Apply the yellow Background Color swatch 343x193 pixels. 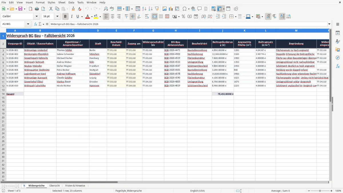(96, 17)
